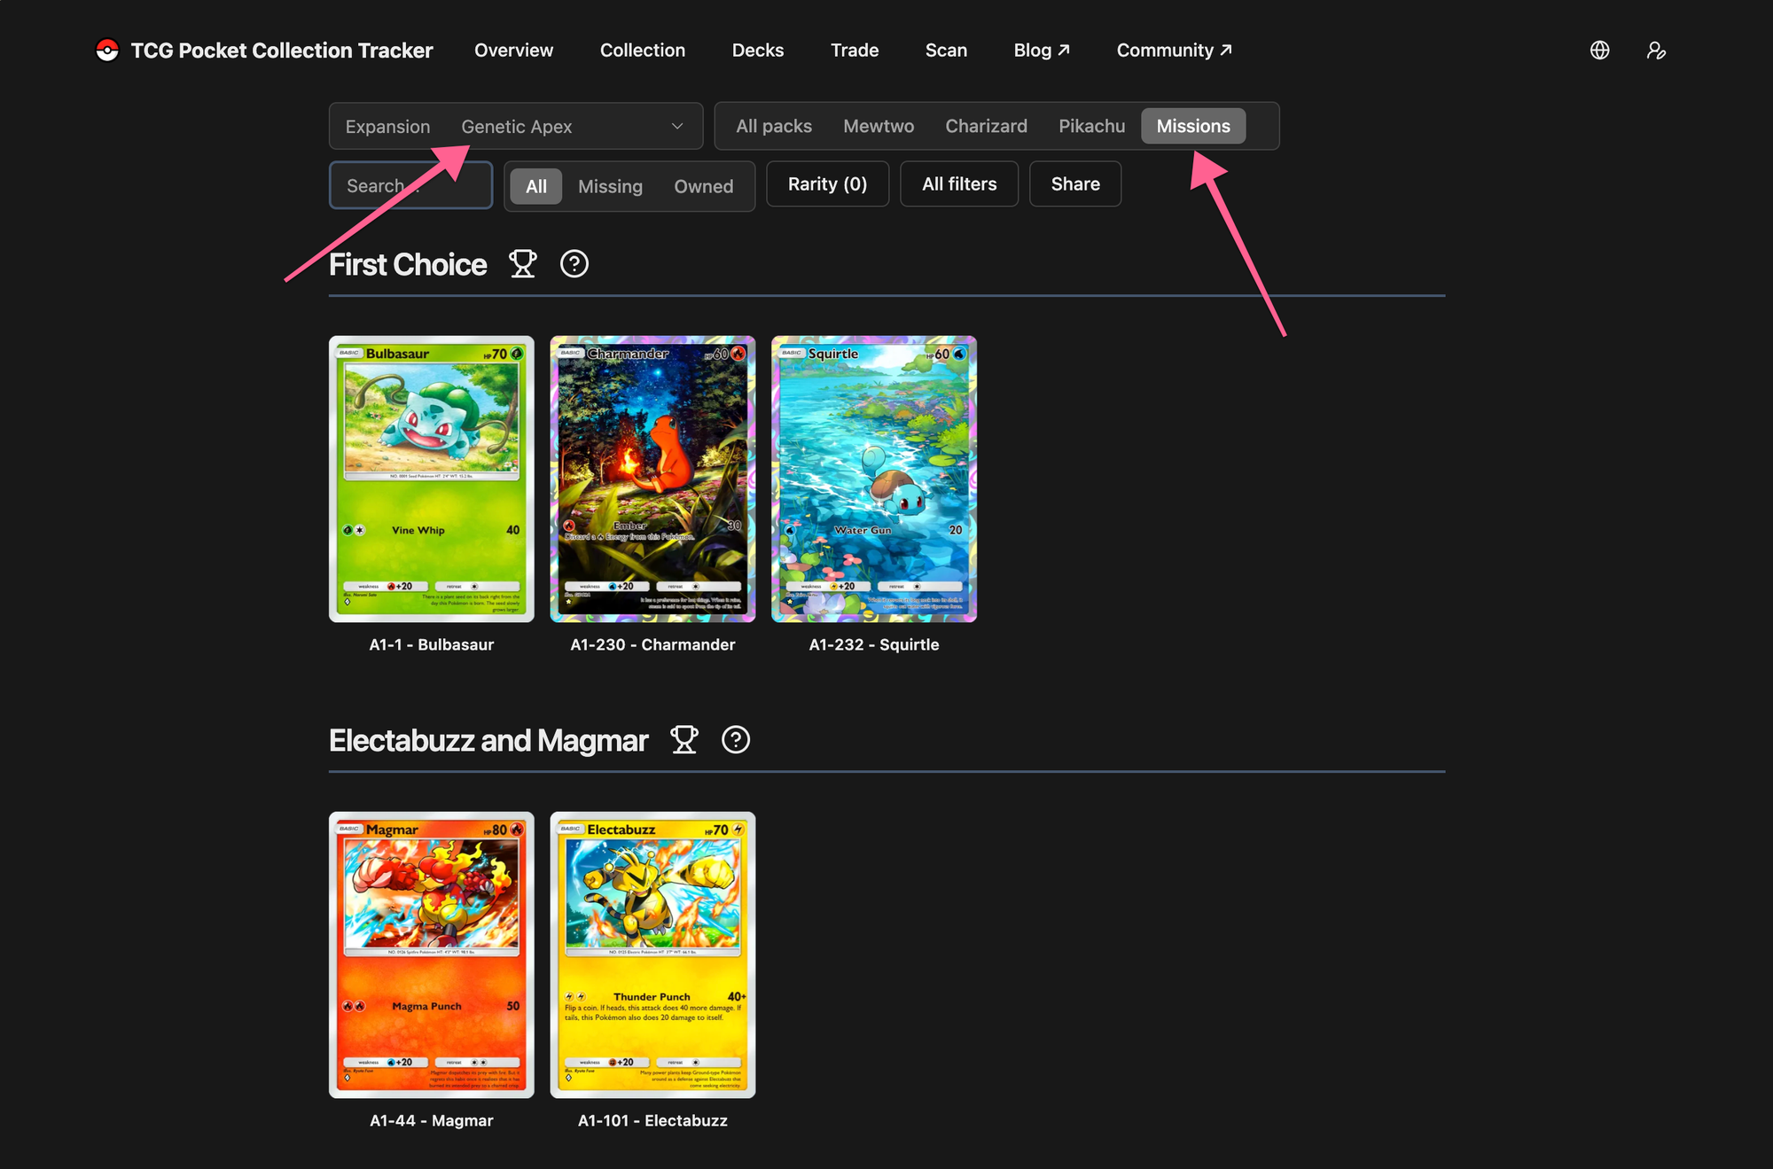Select the All ownership filter

pos(535,186)
